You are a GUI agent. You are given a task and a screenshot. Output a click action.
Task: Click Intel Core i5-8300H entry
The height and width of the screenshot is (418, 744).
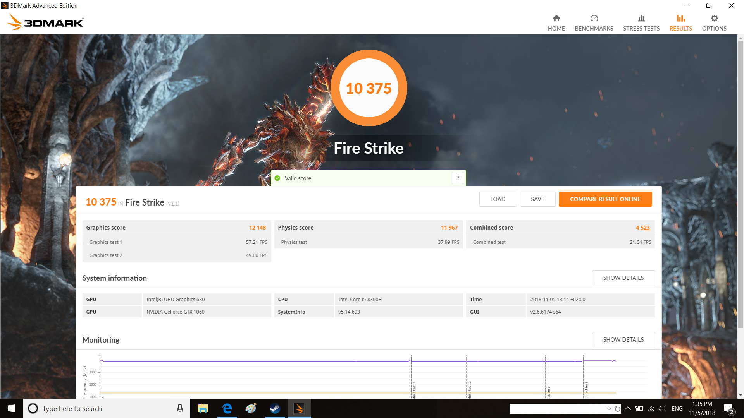point(398,300)
